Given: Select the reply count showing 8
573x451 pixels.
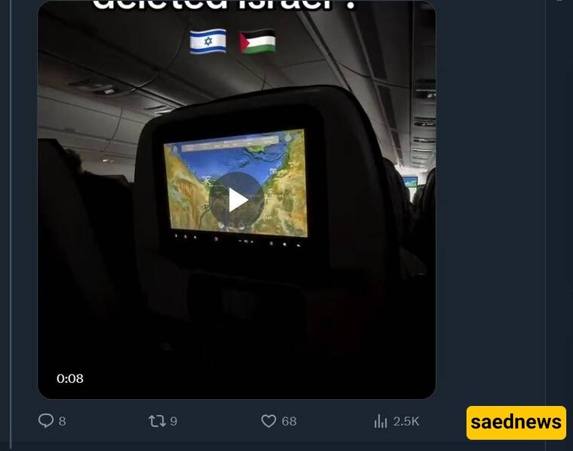Looking at the screenshot, I should (x=62, y=422).
